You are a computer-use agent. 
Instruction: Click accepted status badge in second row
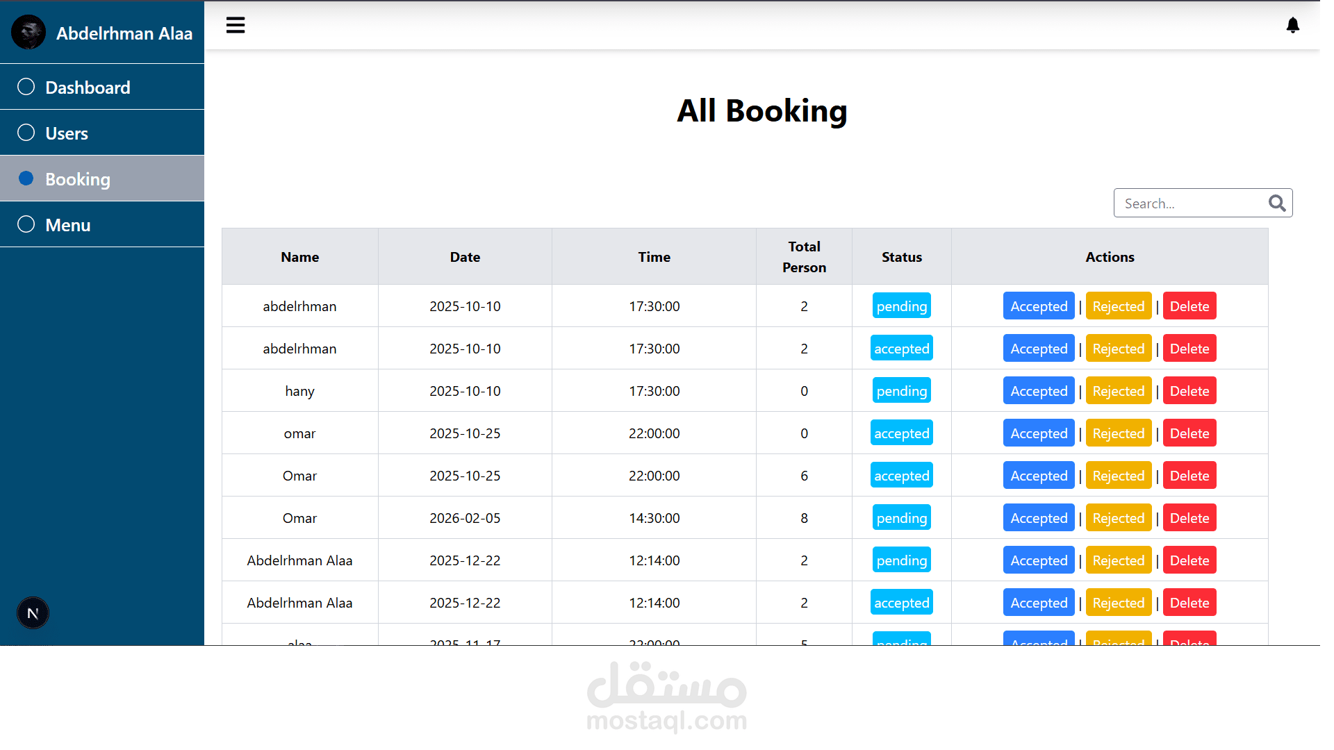click(x=901, y=349)
